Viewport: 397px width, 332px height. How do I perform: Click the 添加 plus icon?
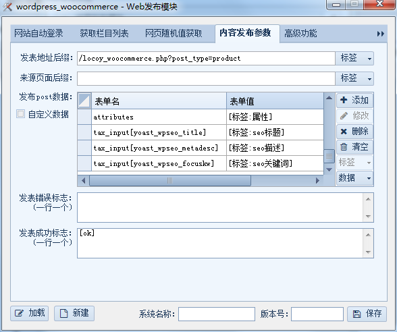click(344, 100)
